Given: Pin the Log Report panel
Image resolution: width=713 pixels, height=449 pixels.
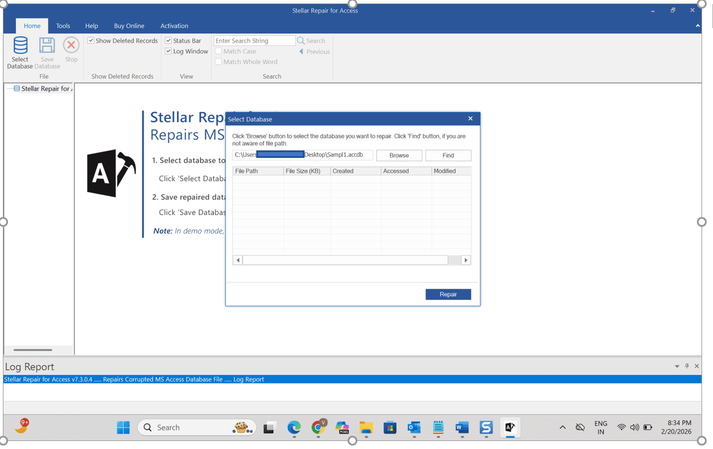Looking at the screenshot, I should click(x=687, y=366).
